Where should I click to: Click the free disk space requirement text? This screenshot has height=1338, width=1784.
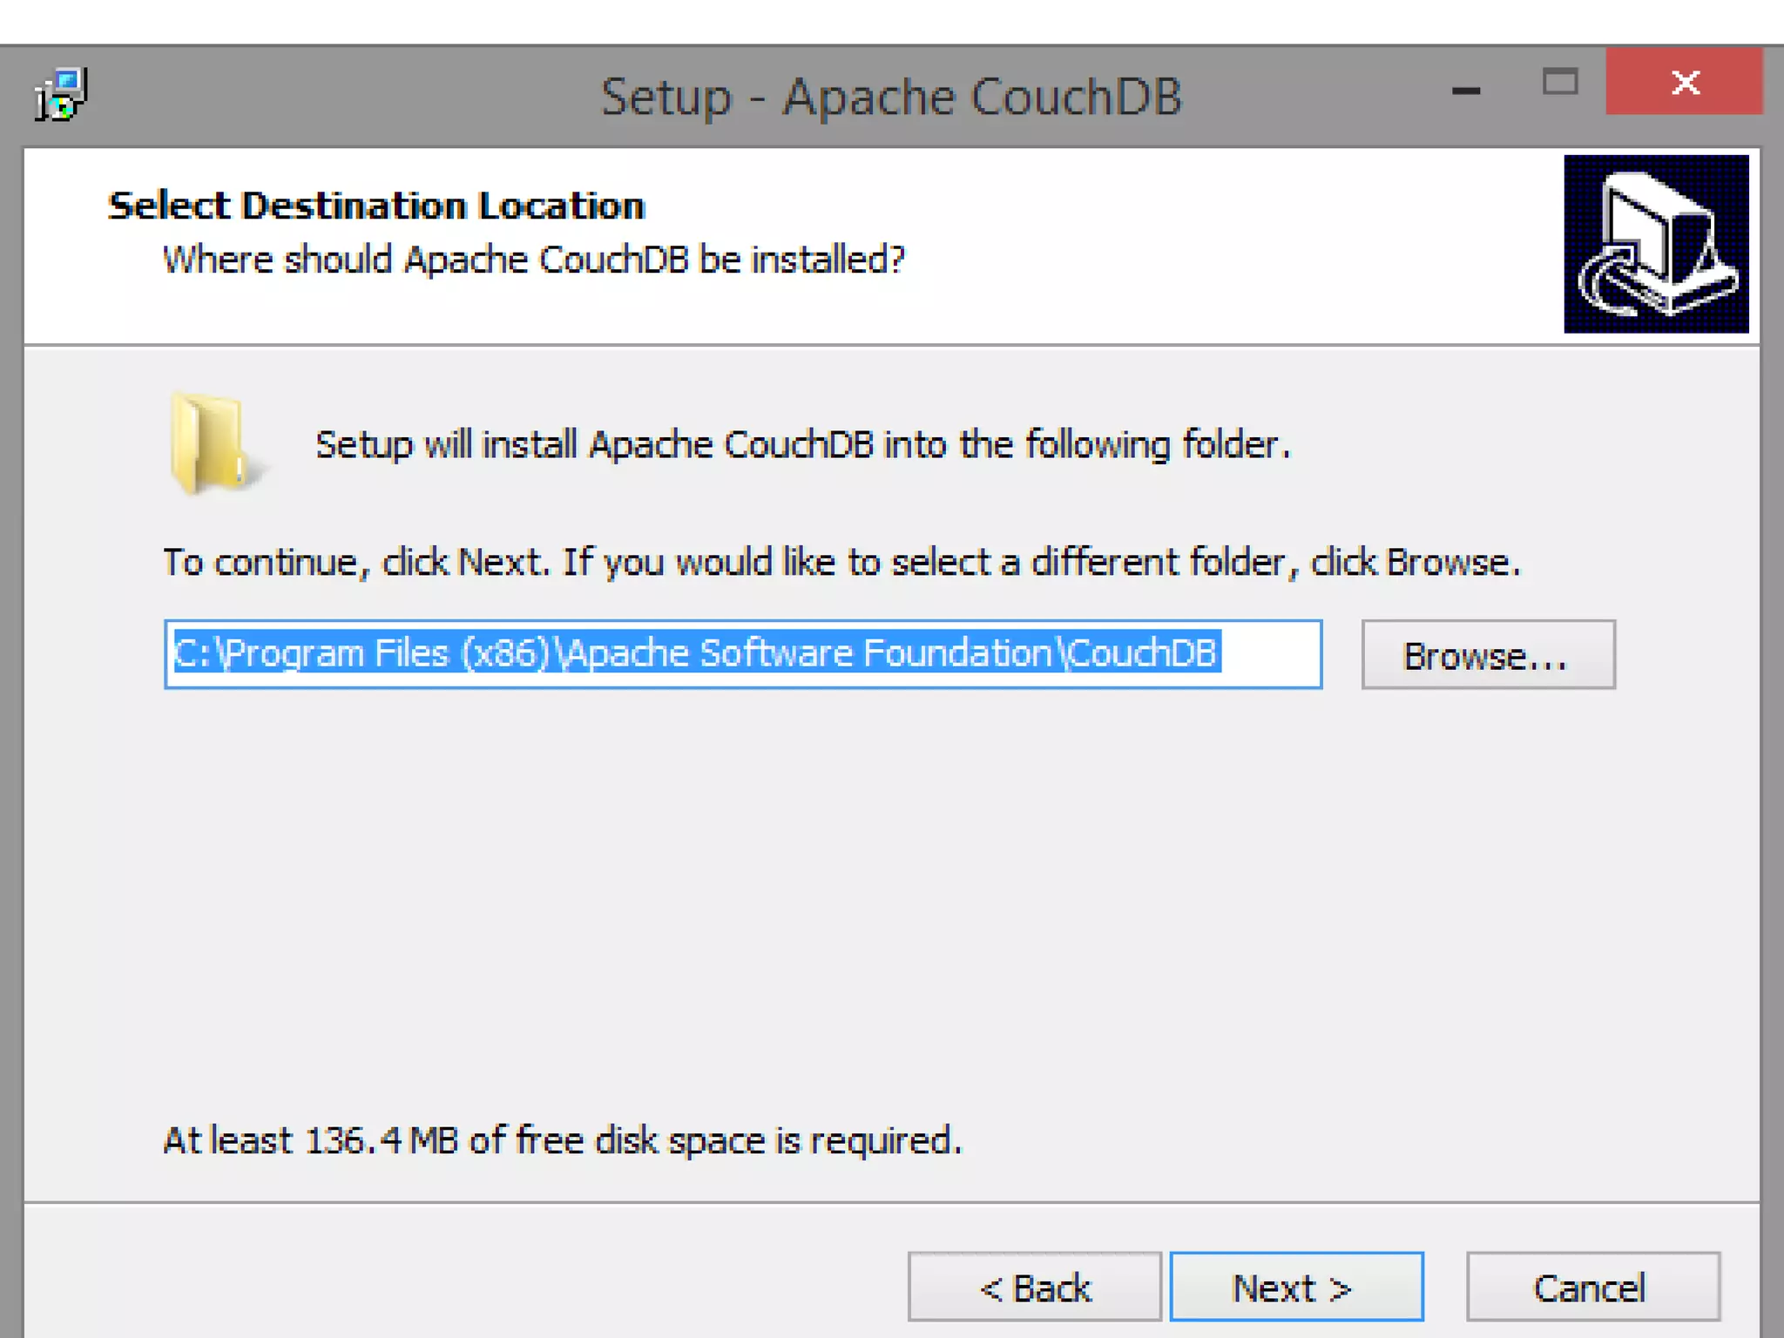(562, 1140)
